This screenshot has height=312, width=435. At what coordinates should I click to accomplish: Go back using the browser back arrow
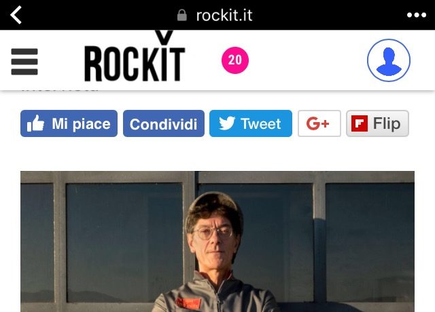[x=16, y=15]
